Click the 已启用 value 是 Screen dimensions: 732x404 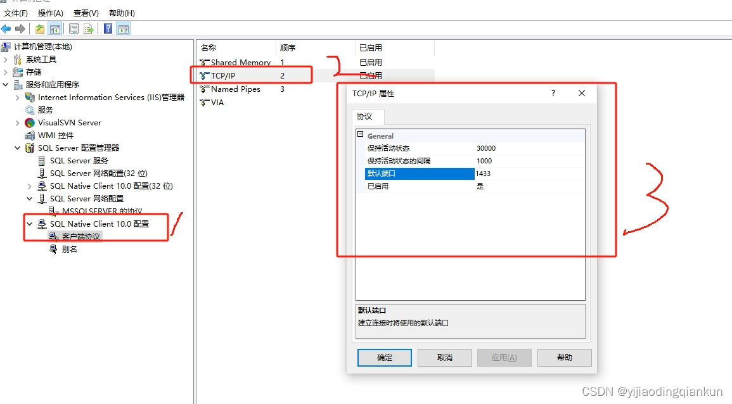coord(529,186)
